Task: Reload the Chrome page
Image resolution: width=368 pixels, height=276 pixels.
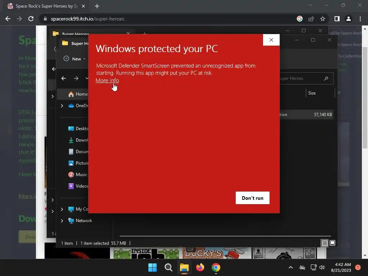Action: coord(31,19)
